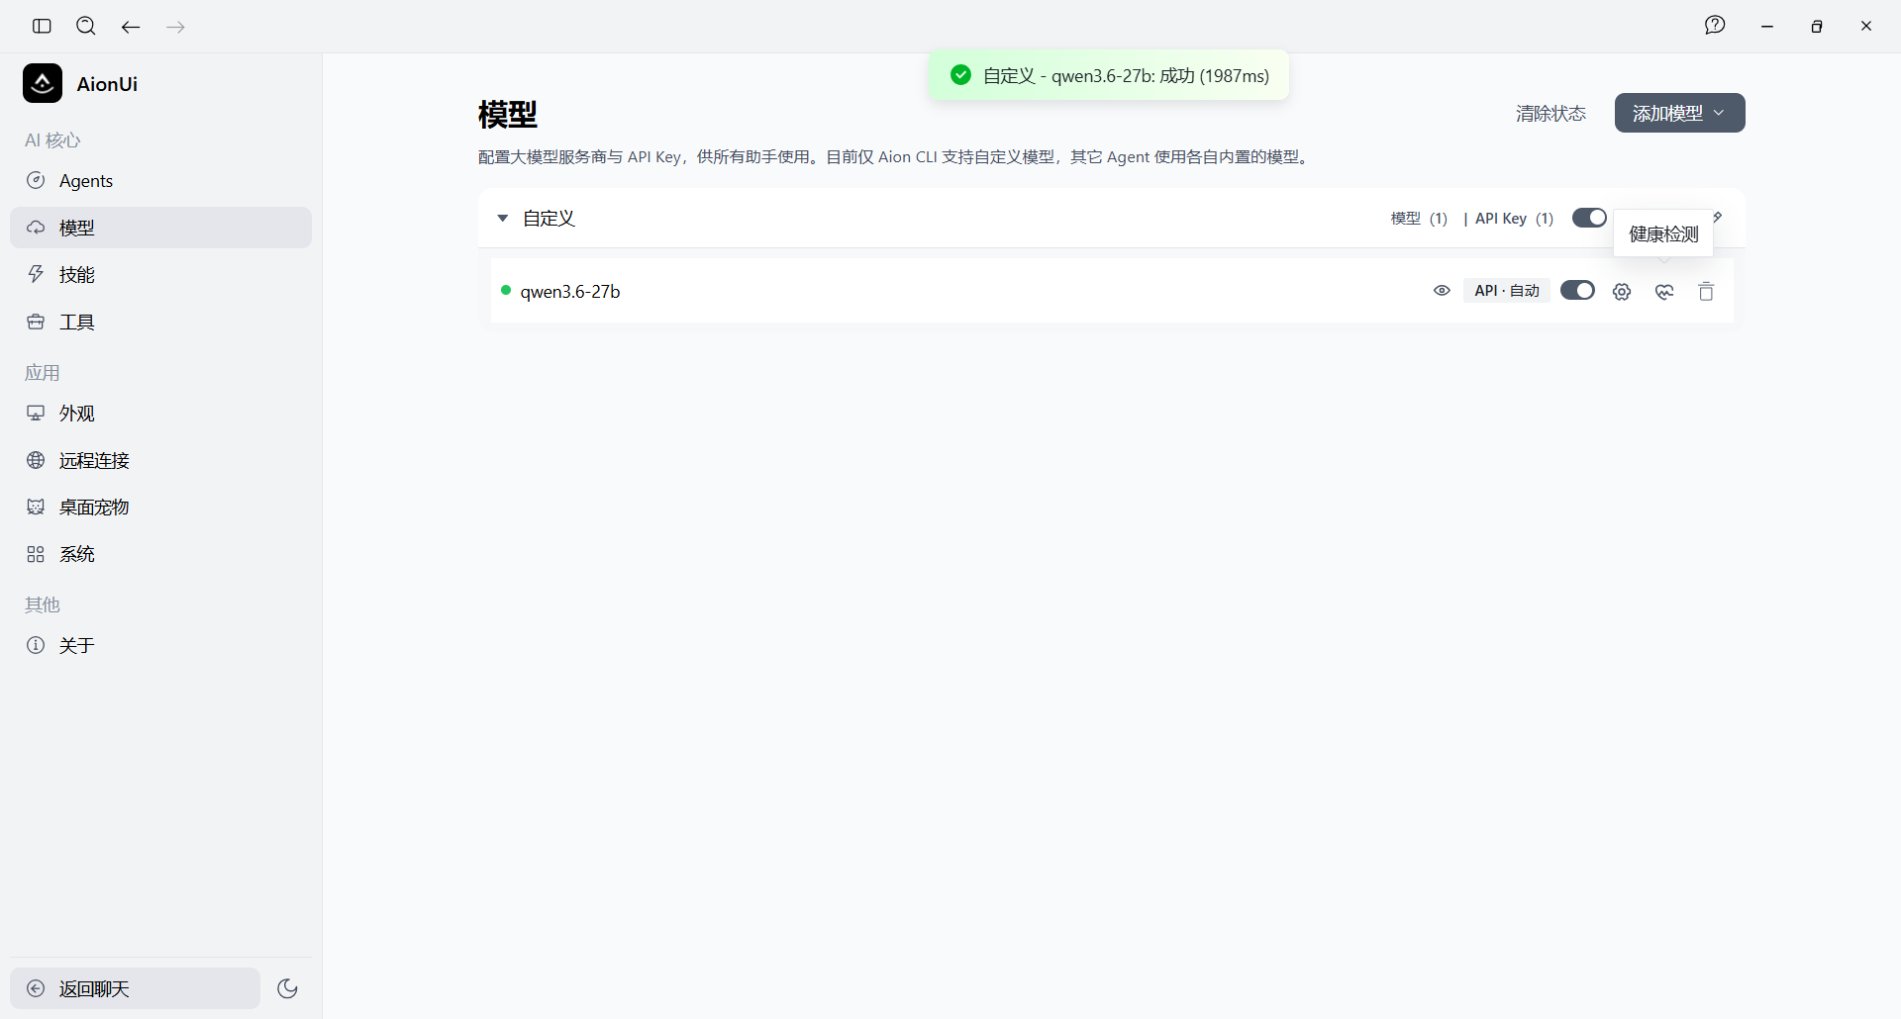Go back with the left arrow
Viewport: 1901px width, 1019px height.
pyautogui.click(x=131, y=27)
